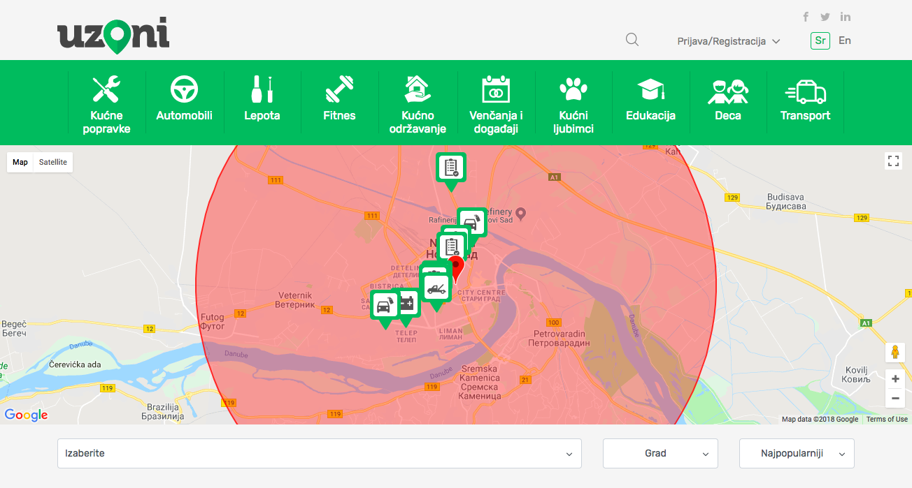Visit the LinkedIn page icon

pyautogui.click(x=846, y=17)
